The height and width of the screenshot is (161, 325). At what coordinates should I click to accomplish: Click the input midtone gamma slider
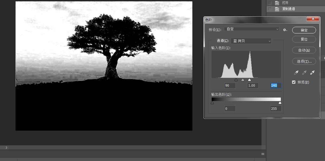point(243,80)
